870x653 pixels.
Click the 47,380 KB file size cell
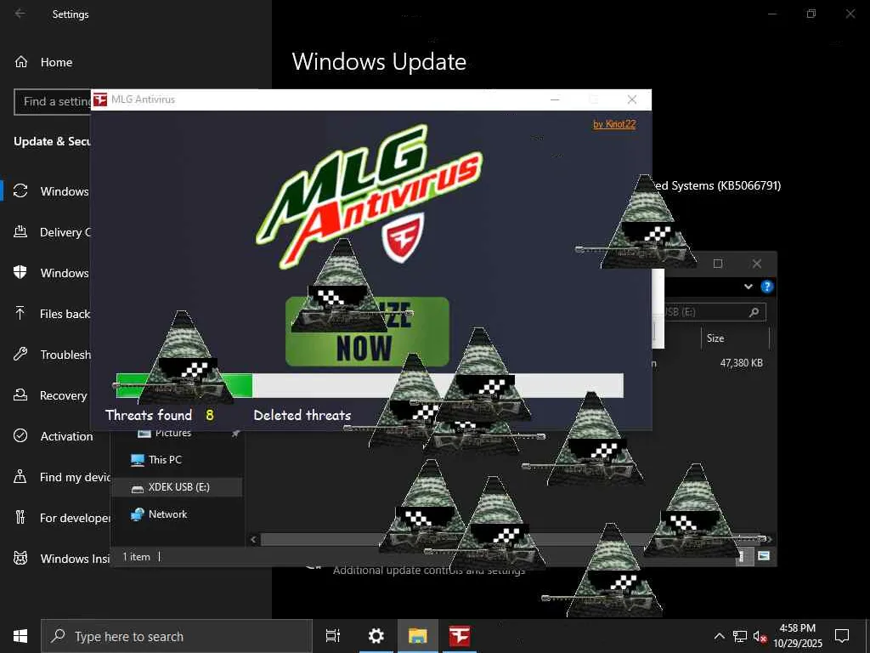pos(741,363)
